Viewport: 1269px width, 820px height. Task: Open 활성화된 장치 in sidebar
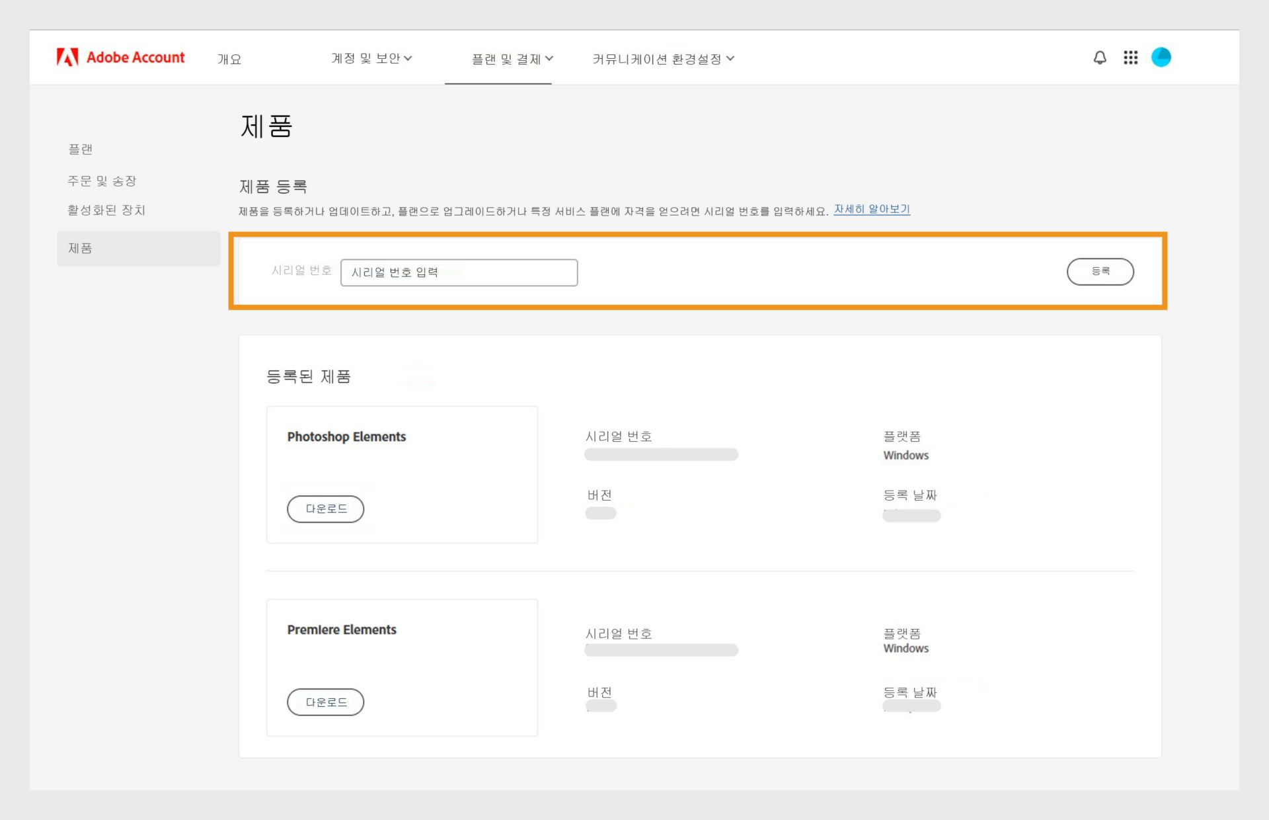106,210
